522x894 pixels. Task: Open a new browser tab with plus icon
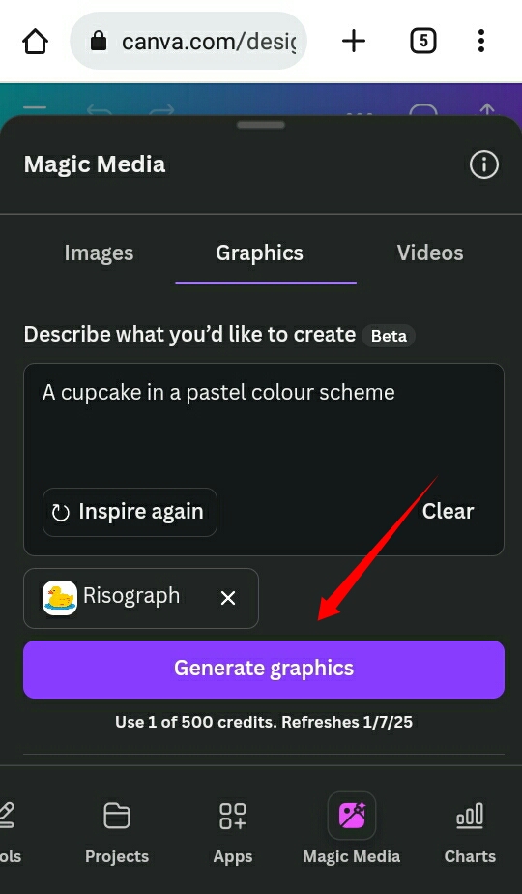coord(354,41)
